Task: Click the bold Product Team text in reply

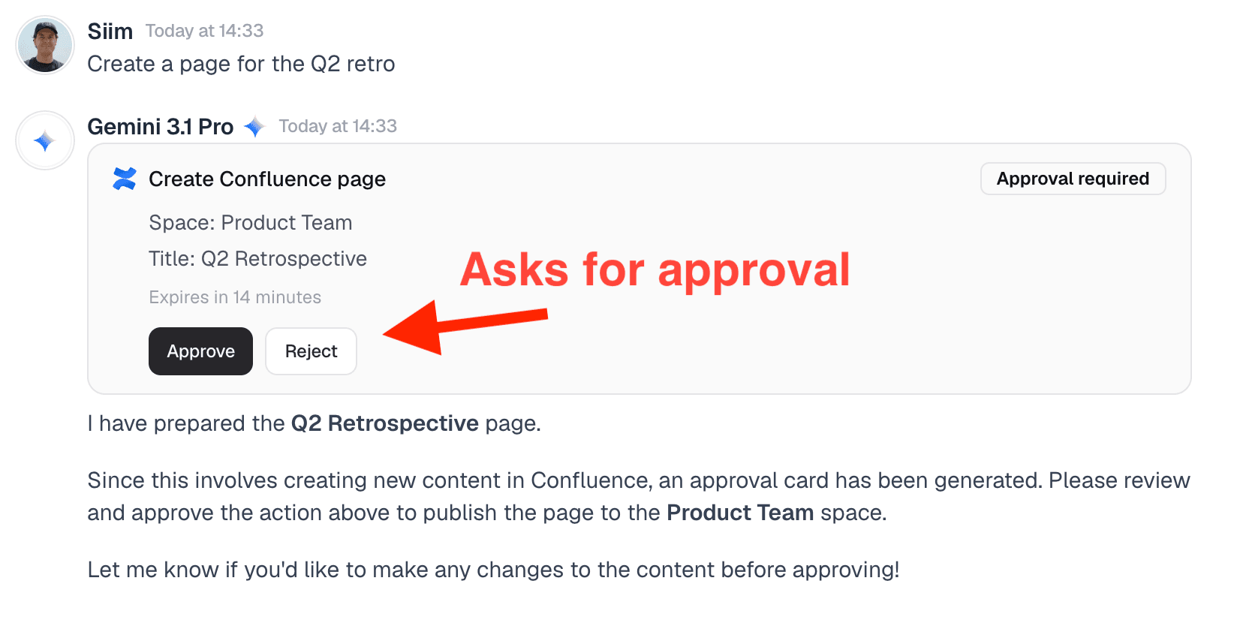Action: tap(739, 513)
